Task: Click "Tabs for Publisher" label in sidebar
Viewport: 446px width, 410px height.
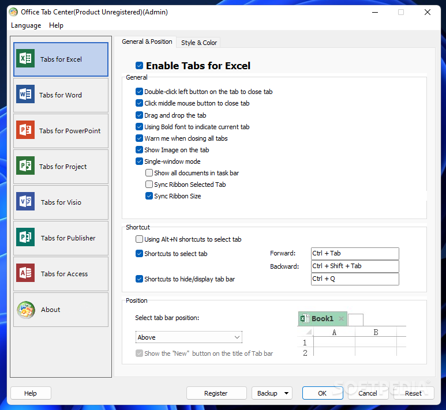Action: (68, 238)
